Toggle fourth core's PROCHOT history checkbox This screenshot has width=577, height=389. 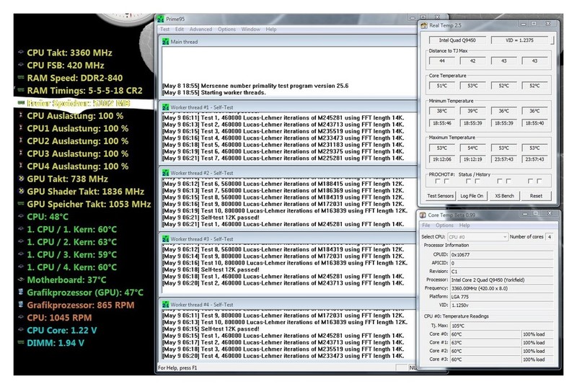click(539, 182)
